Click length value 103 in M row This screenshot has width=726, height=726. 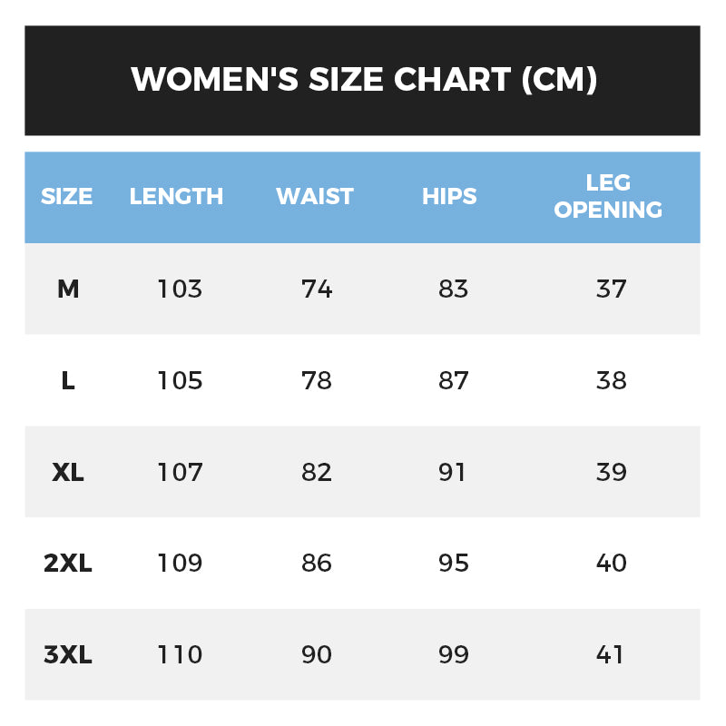180,289
